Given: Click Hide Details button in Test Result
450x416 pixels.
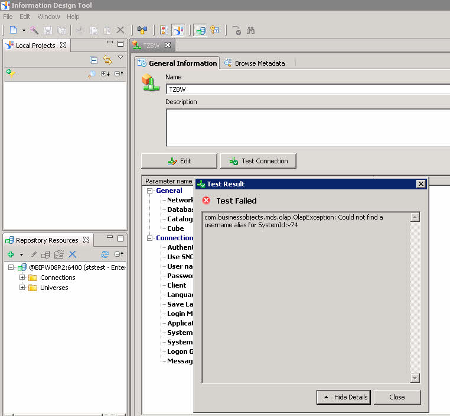Looking at the screenshot, I should [344, 397].
